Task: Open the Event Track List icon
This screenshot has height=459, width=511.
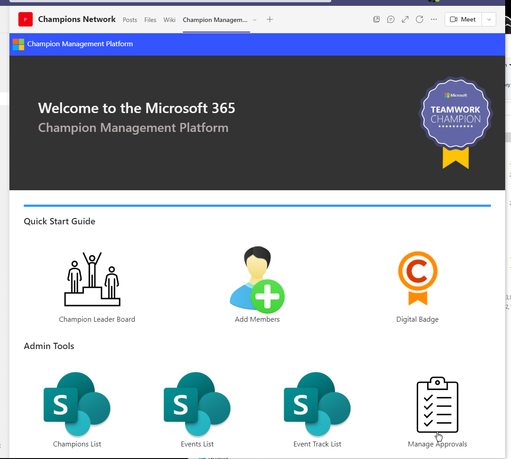Action: click(316, 404)
